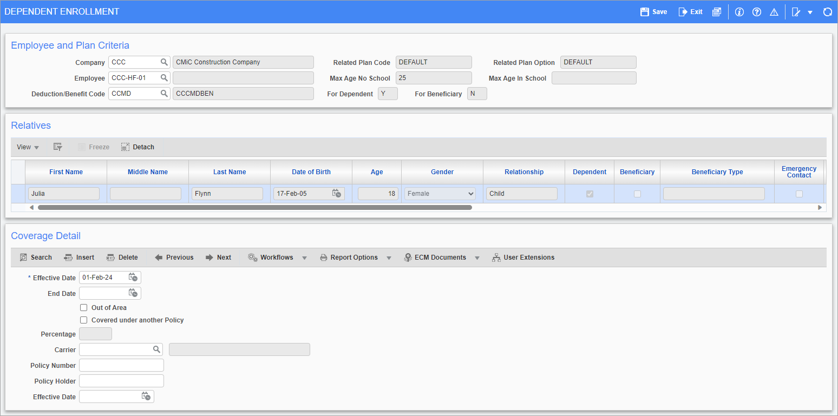Click the page edit icon in header

(x=796, y=12)
